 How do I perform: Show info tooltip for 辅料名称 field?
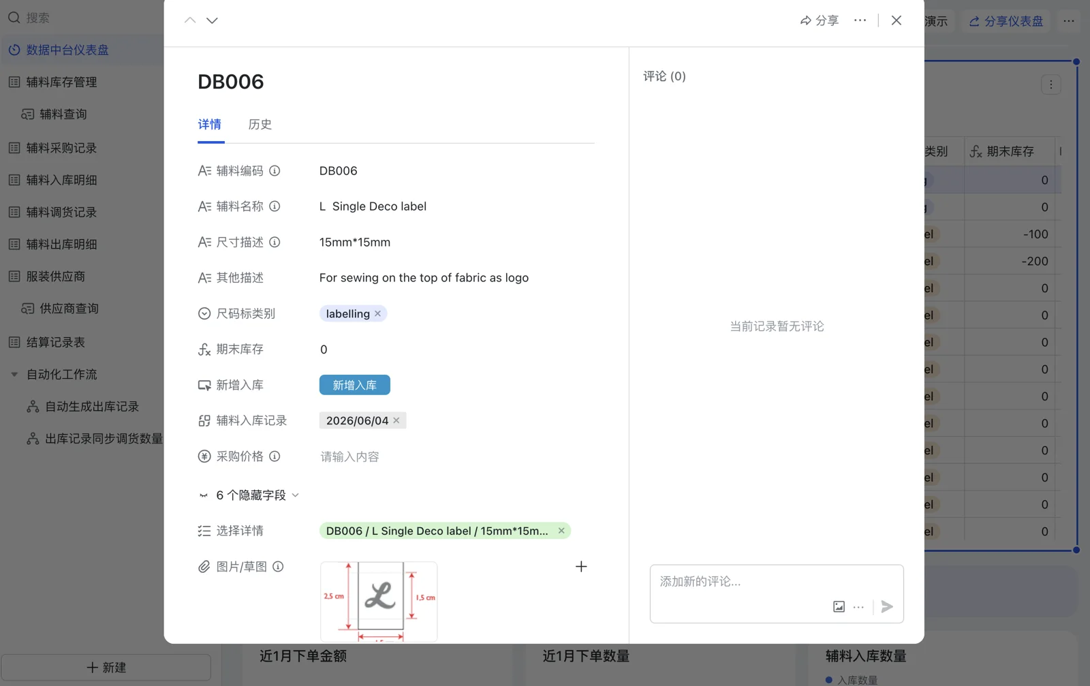coord(275,206)
